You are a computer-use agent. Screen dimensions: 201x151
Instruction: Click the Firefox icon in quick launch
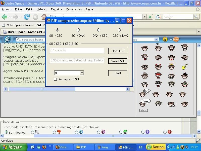coord(44,147)
